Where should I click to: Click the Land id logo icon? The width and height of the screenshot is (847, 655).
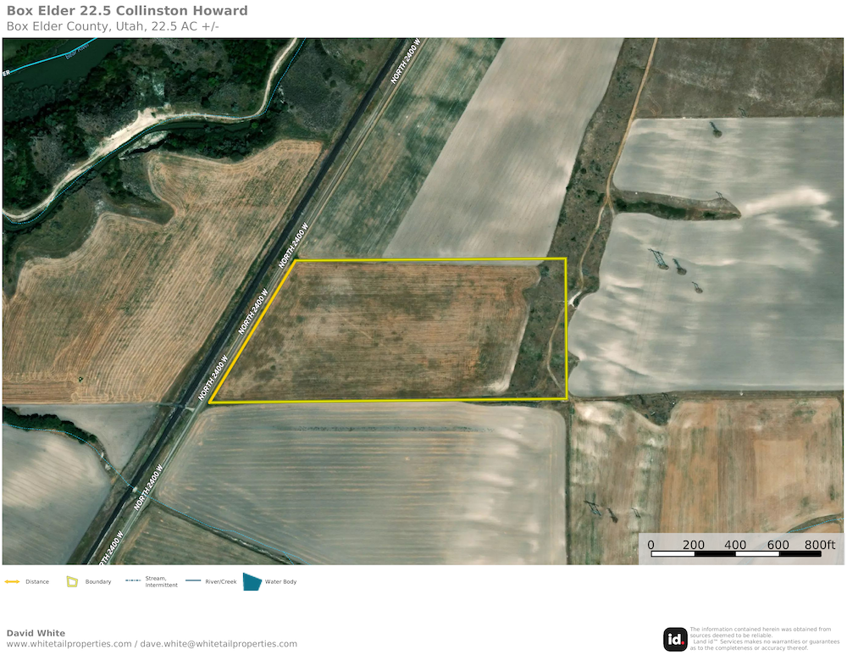click(x=675, y=639)
